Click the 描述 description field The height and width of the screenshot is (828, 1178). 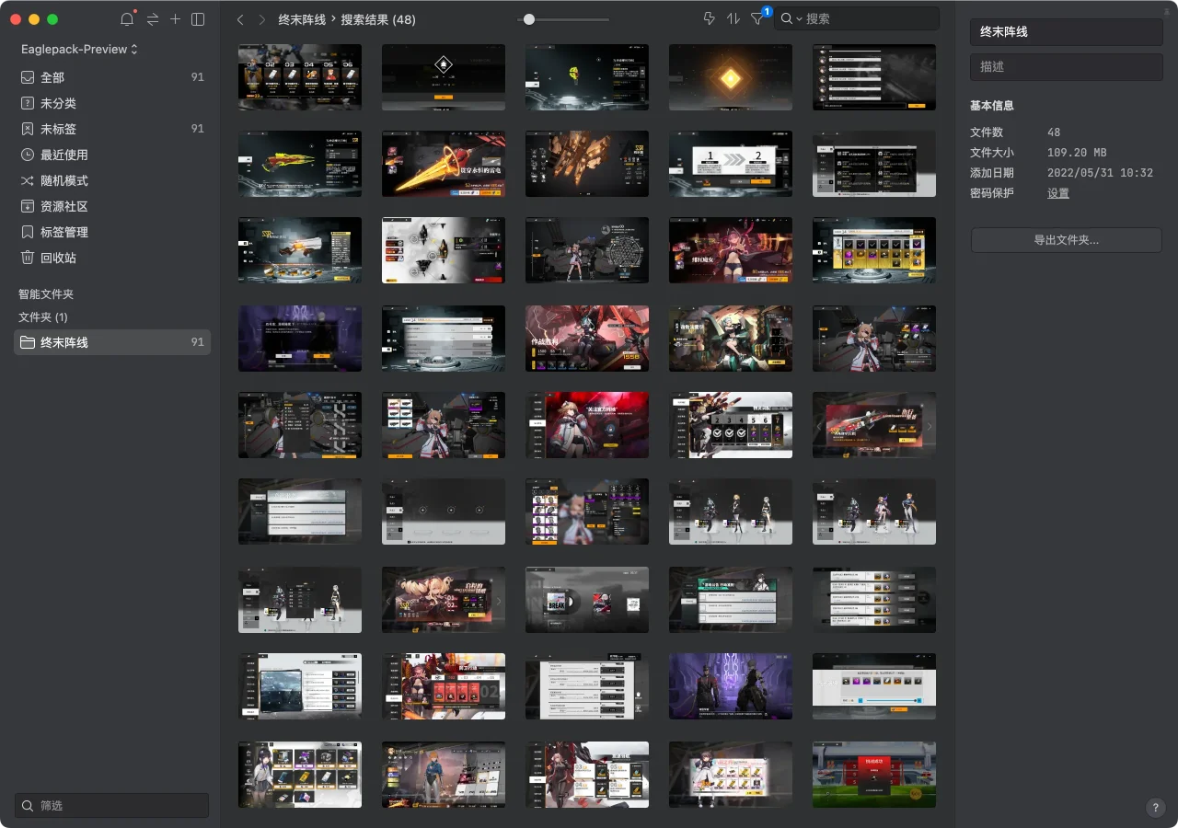click(x=1066, y=67)
